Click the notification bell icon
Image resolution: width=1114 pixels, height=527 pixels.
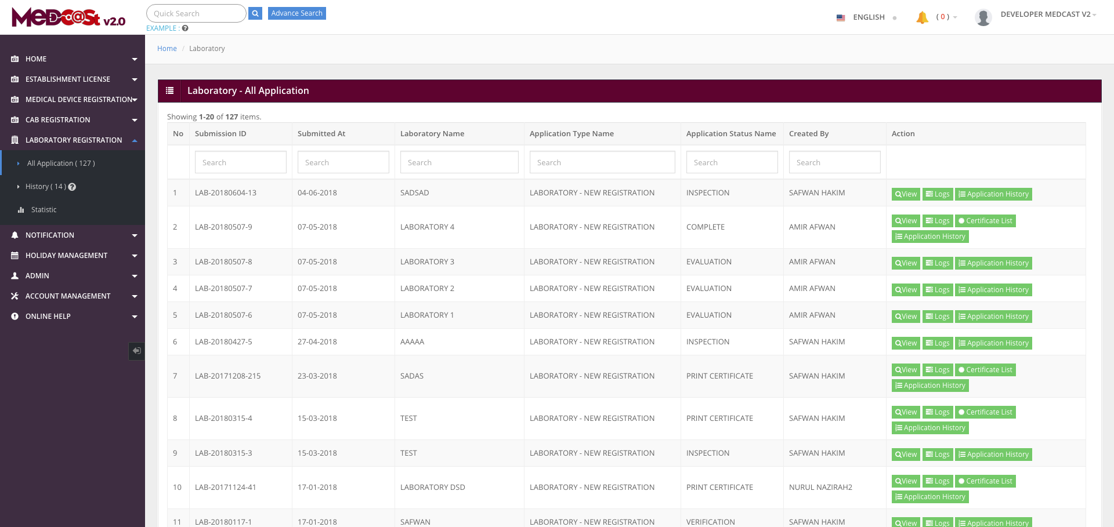click(922, 17)
